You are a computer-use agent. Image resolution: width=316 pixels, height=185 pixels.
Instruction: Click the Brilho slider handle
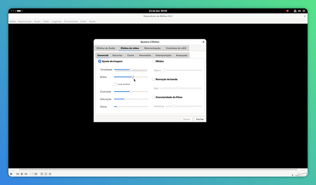click(133, 77)
